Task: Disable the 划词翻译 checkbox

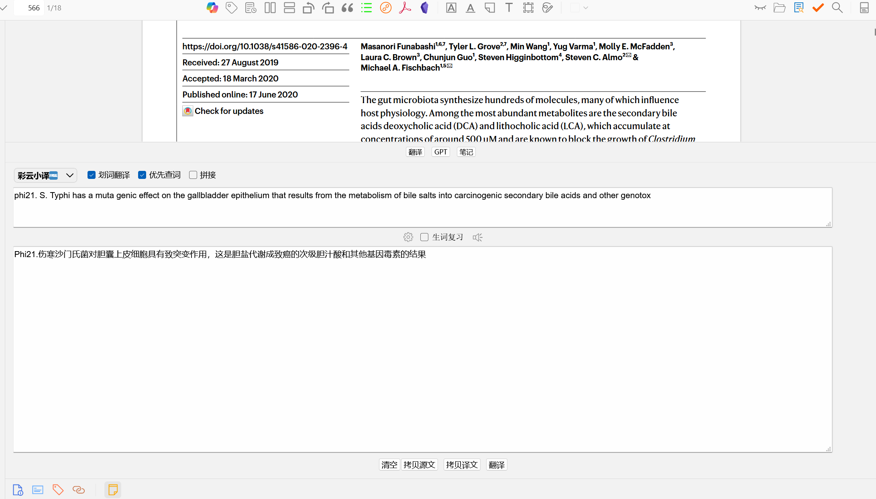Action: click(x=92, y=175)
